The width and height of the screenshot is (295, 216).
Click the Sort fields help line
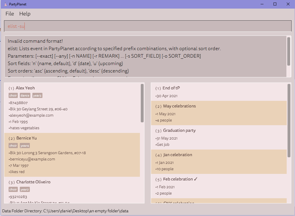tap(65, 64)
